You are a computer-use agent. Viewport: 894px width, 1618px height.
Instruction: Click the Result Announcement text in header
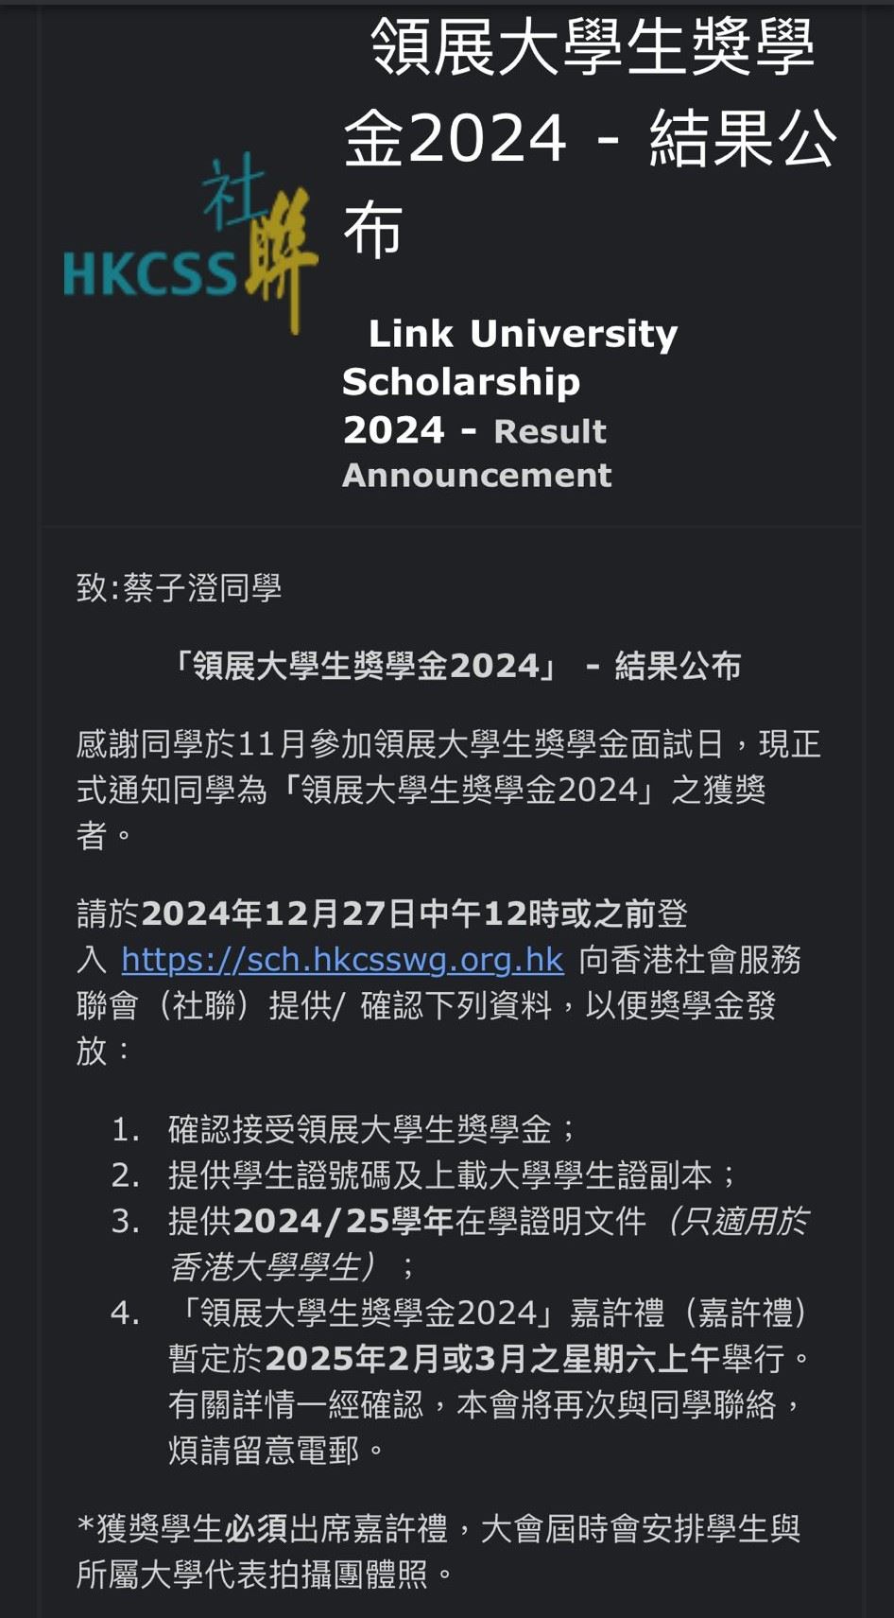click(477, 453)
